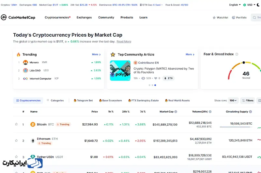Viewport: 261px width, 173px height.
Task: Open the Telegram Bot category
Action: coord(83,101)
